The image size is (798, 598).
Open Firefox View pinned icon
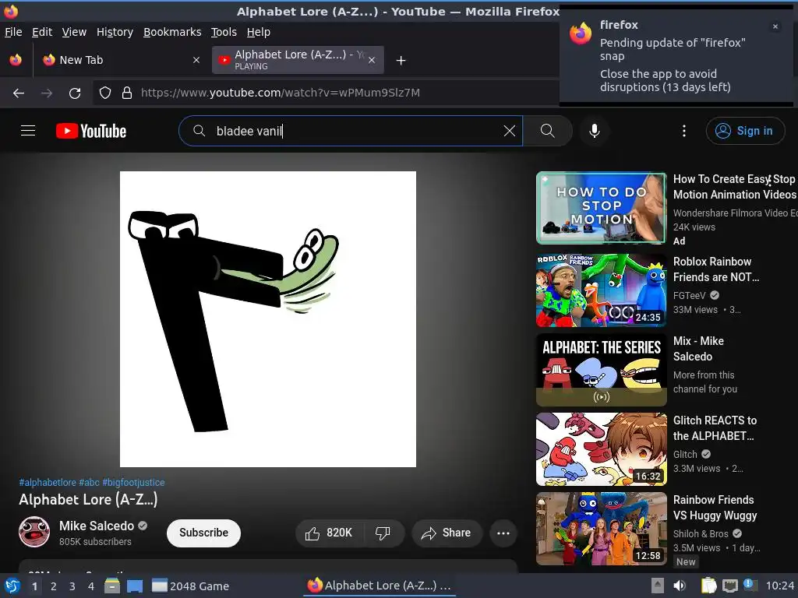click(x=16, y=60)
